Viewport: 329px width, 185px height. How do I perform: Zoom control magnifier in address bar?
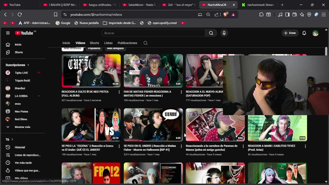208,15
